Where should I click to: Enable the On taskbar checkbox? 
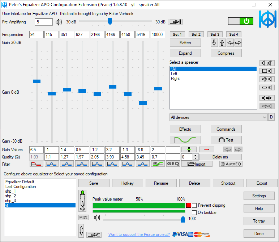coord(194,212)
